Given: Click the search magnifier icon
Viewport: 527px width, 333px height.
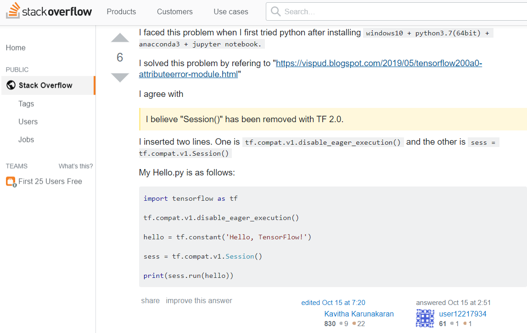Looking at the screenshot, I should (x=275, y=11).
